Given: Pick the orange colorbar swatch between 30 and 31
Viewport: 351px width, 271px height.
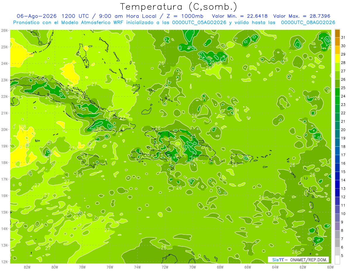Looking at the screenshot, I should coord(337,42).
